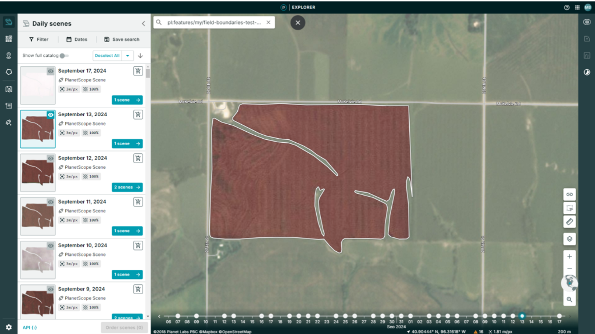This screenshot has width=595, height=334.
Task: Select timeline marker for day 17
Action: click(x=559, y=316)
